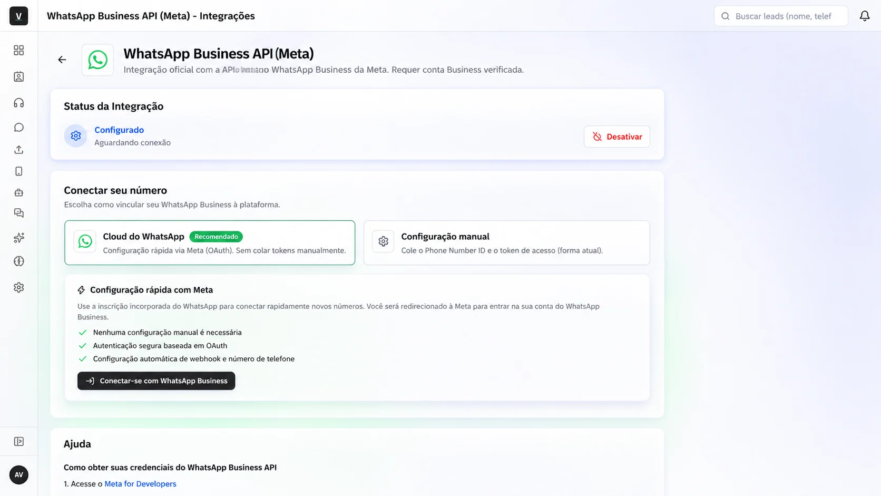Open the briefcase icon in the sidebar
Screen dimensions: 881x496
pos(19,192)
